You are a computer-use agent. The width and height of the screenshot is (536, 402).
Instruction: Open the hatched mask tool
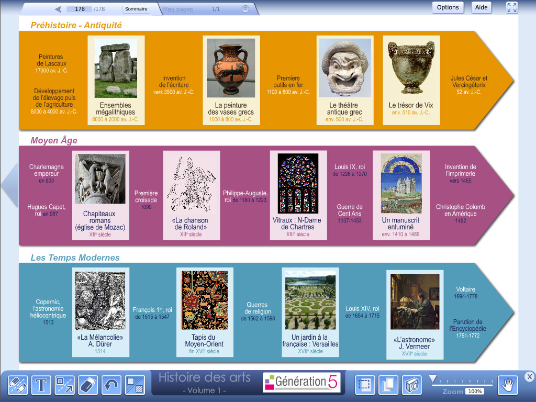[135, 385]
